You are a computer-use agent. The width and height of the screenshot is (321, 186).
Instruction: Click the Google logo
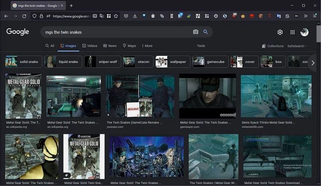click(18, 32)
